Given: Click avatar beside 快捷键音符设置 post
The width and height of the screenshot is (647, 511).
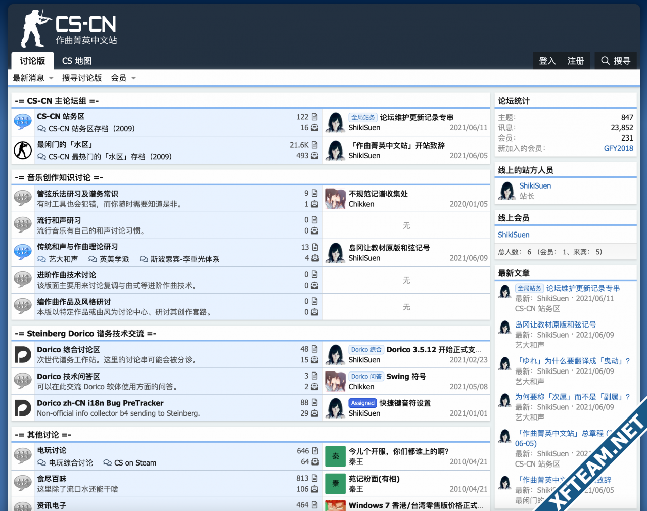Looking at the screenshot, I should (x=335, y=408).
